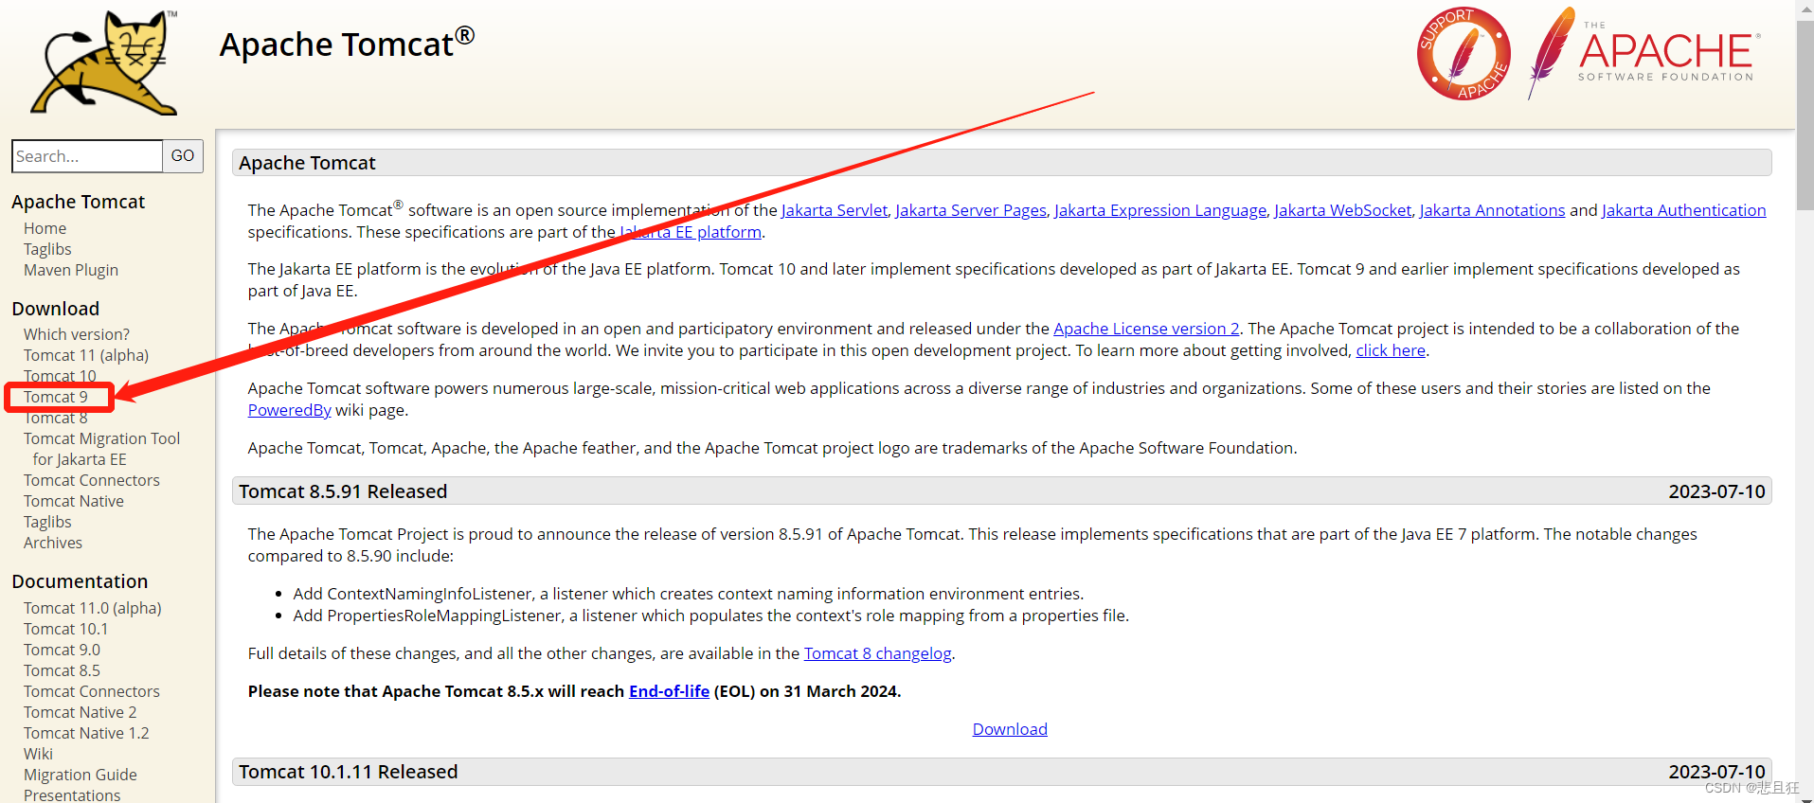Open the Wiki link
The height and width of the screenshot is (803, 1814).
tap(38, 754)
